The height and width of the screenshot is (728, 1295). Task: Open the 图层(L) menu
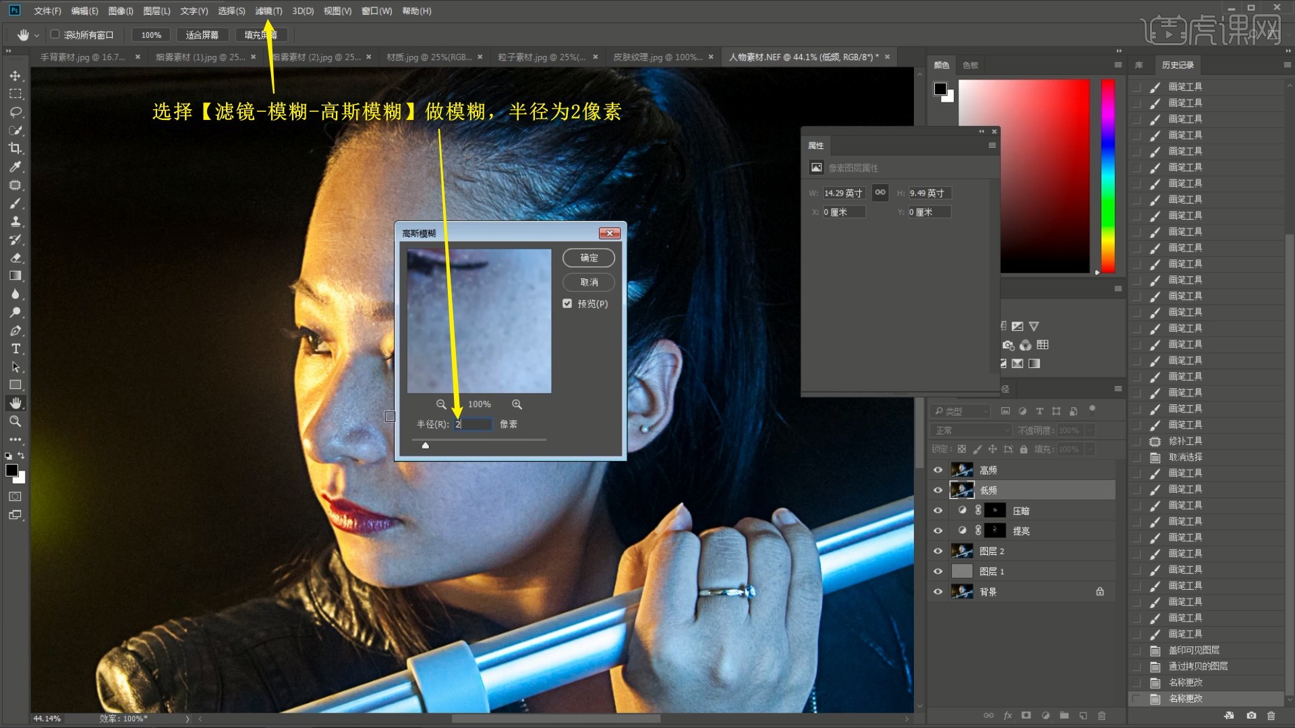[x=156, y=11]
